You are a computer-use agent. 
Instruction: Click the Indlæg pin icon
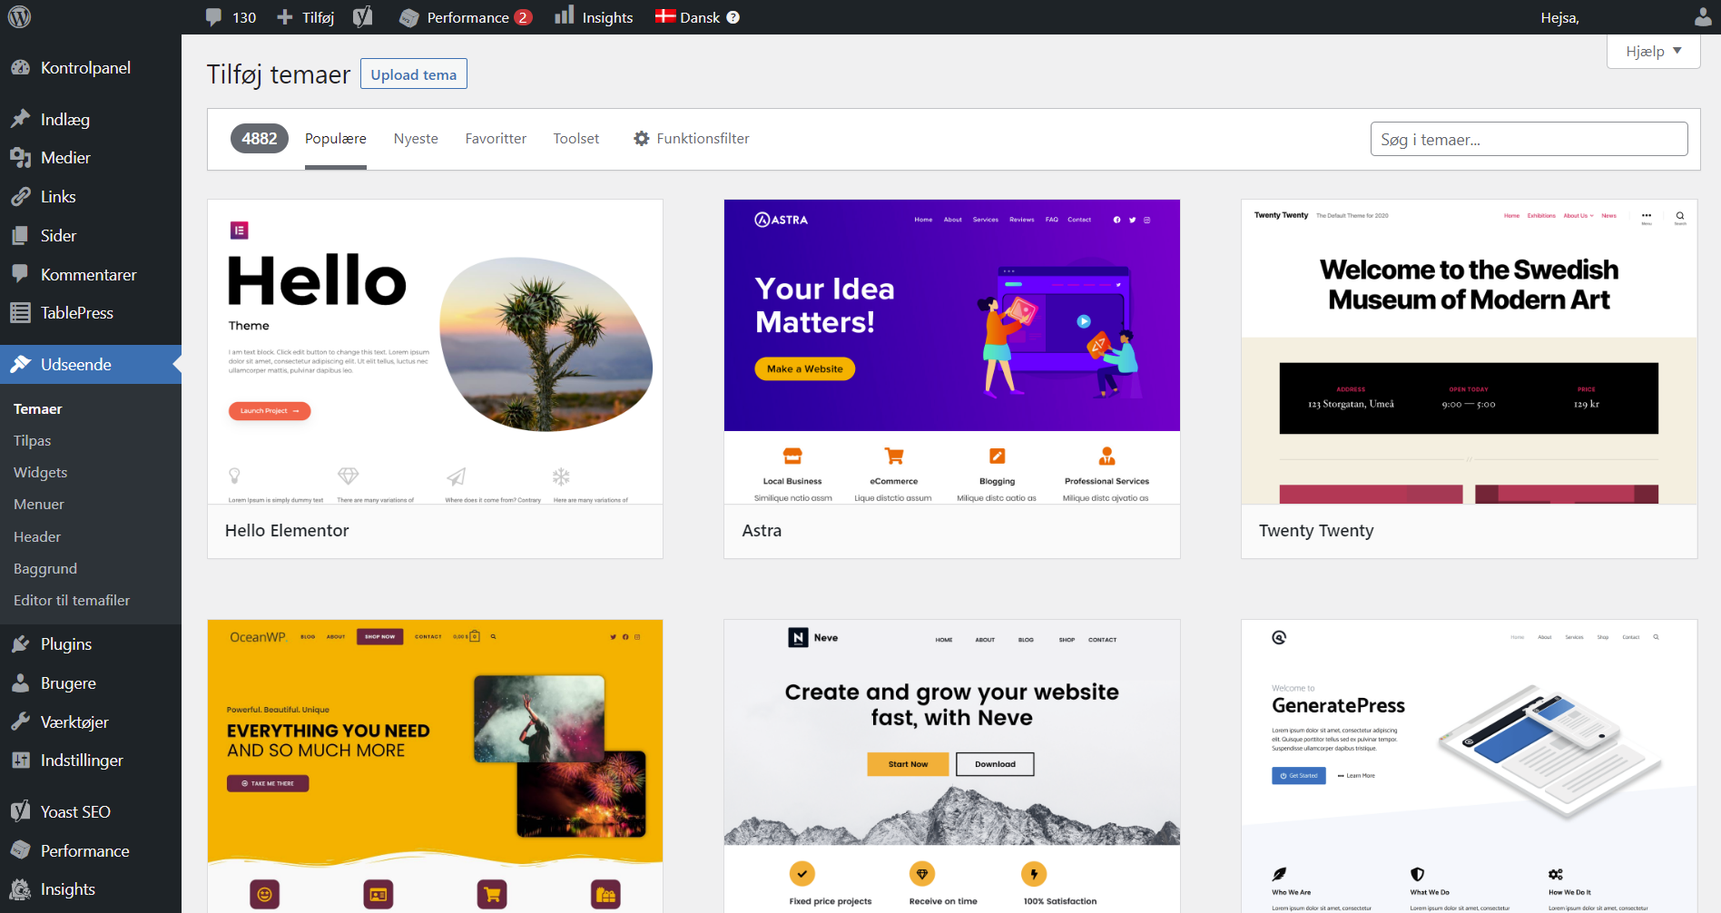click(x=20, y=119)
